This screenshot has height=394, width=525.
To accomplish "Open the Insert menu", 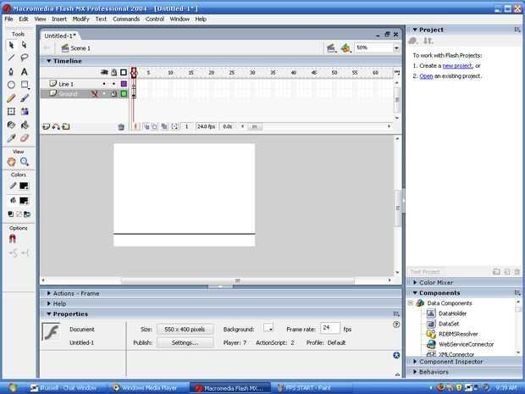I will 59,19.
